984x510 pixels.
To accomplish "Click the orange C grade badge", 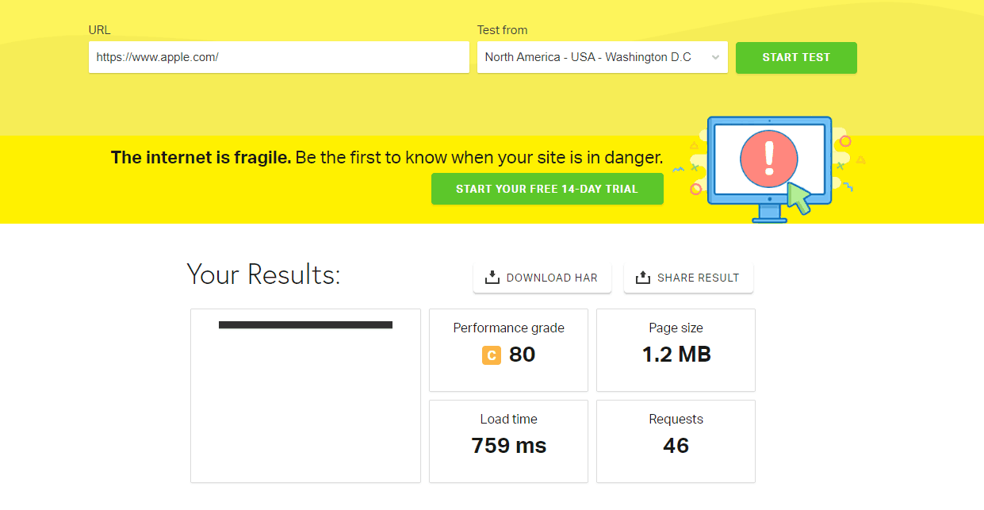I will [490, 355].
